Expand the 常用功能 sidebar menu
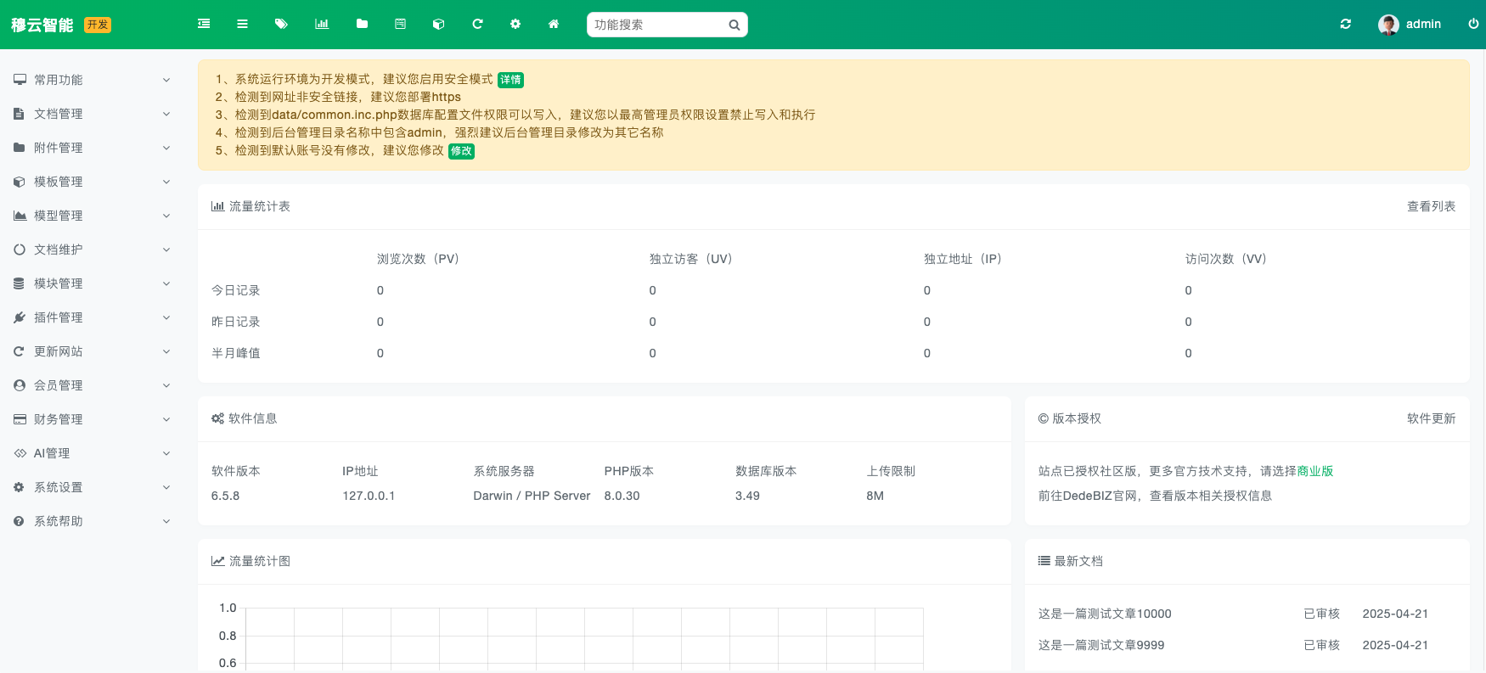Image resolution: width=1486 pixels, height=673 pixels. click(x=92, y=80)
